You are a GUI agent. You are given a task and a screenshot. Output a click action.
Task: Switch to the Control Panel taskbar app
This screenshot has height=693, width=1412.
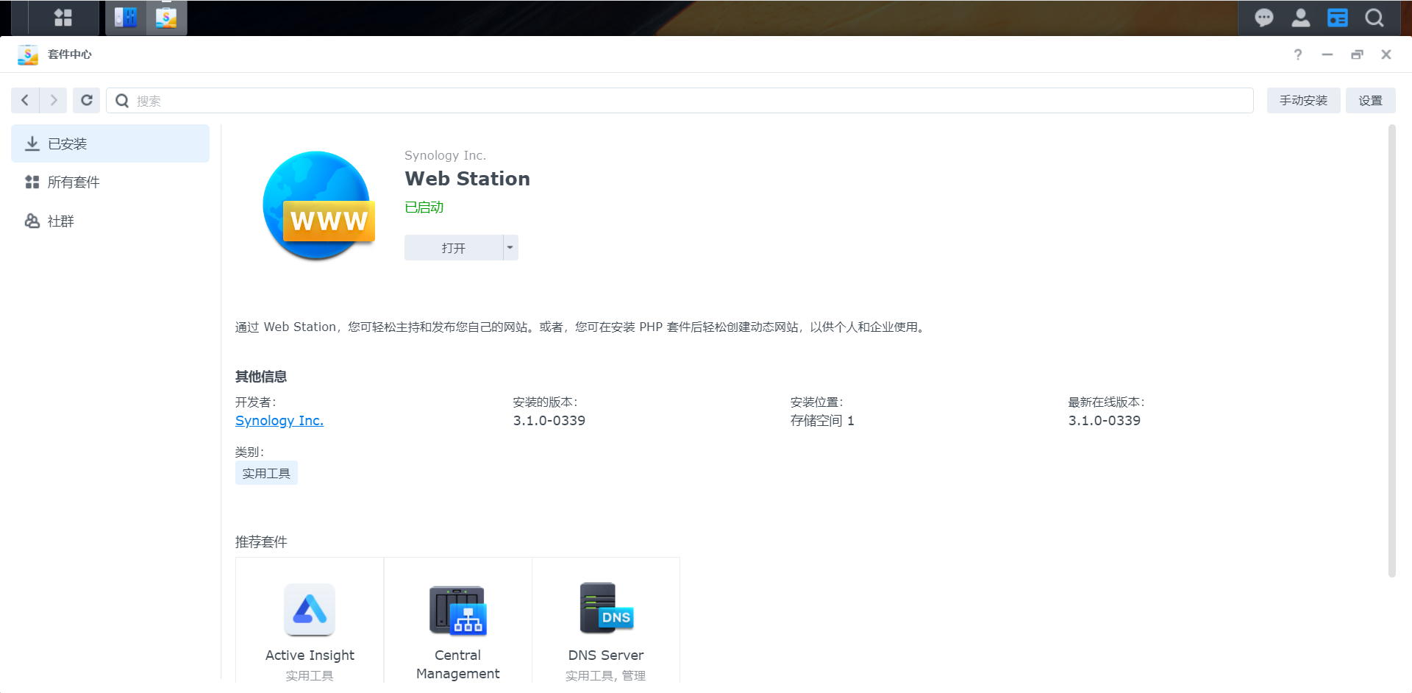click(x=126, y=18)
